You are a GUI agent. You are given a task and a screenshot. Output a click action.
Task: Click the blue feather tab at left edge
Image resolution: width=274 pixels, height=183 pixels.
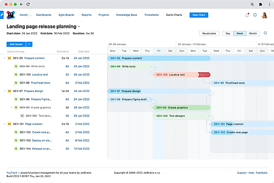point(1,15)
